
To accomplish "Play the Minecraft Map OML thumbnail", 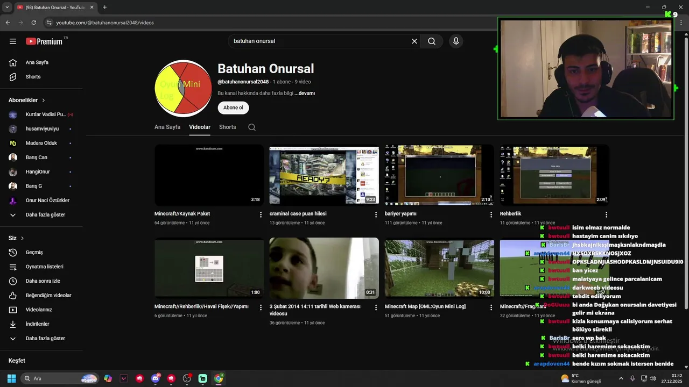I will [x=439, y=268].
